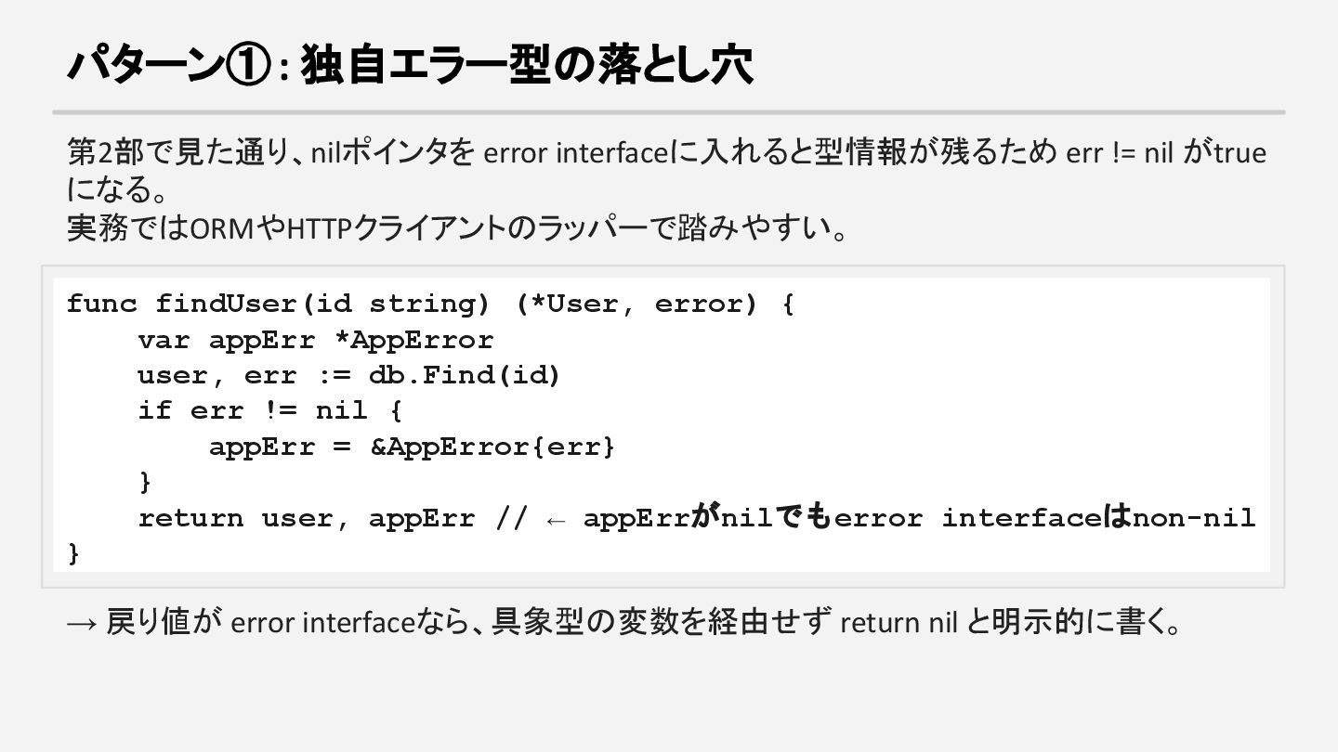Click 'return user, appErr' in the code
The image size is (1338, 752).
(306, 518)
